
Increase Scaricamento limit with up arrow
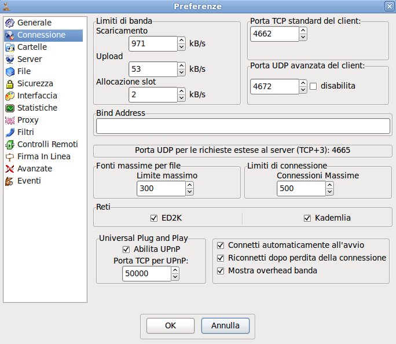[181, 41]
